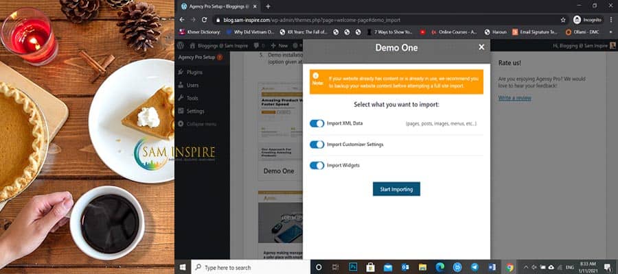Open the Why Did Vietnam D... bookmark
This screenshot has height=274, width=618.
(250, 32)
